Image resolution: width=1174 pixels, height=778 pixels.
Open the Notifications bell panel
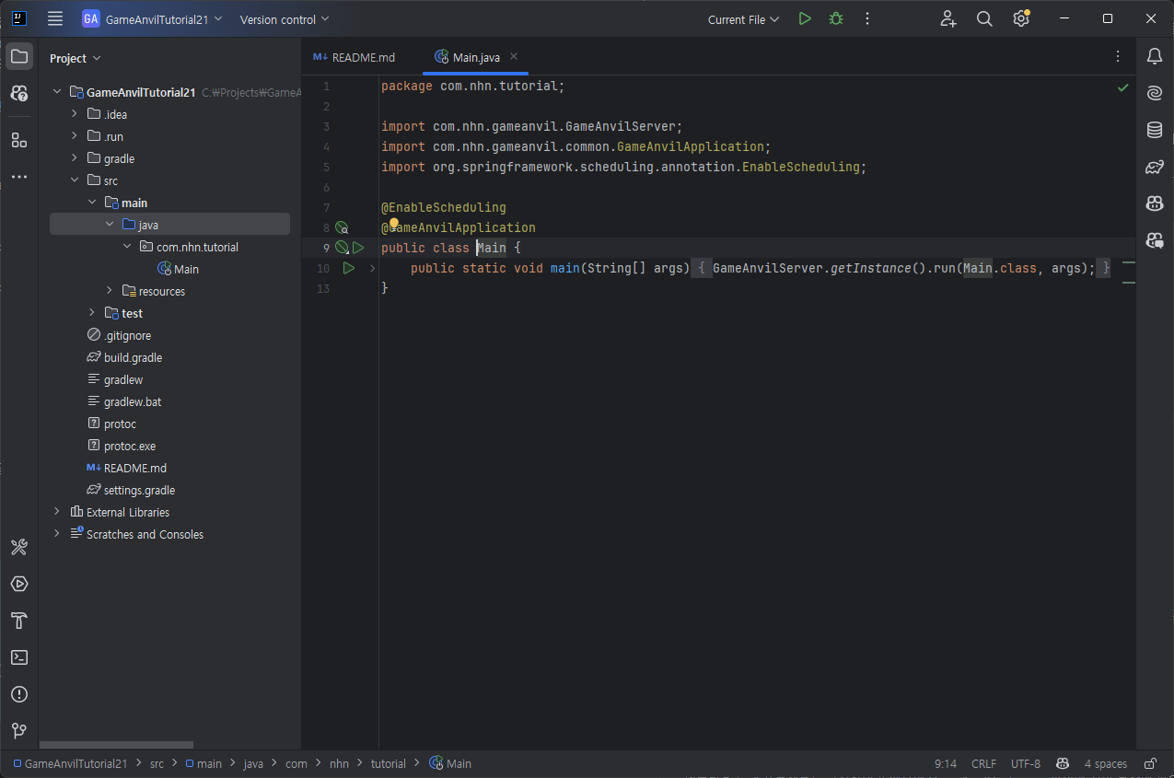click(1154, 57)
